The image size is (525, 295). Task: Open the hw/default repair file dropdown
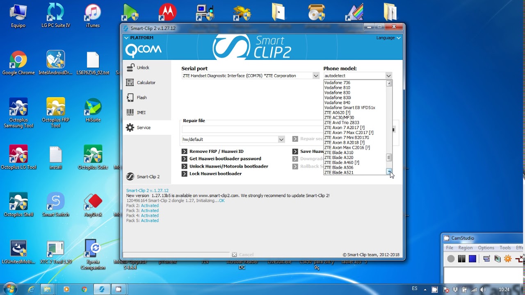[281, 139]
